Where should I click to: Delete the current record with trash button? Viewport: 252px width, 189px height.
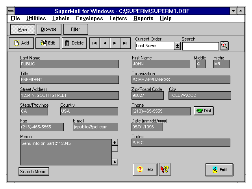click(74, 43)
